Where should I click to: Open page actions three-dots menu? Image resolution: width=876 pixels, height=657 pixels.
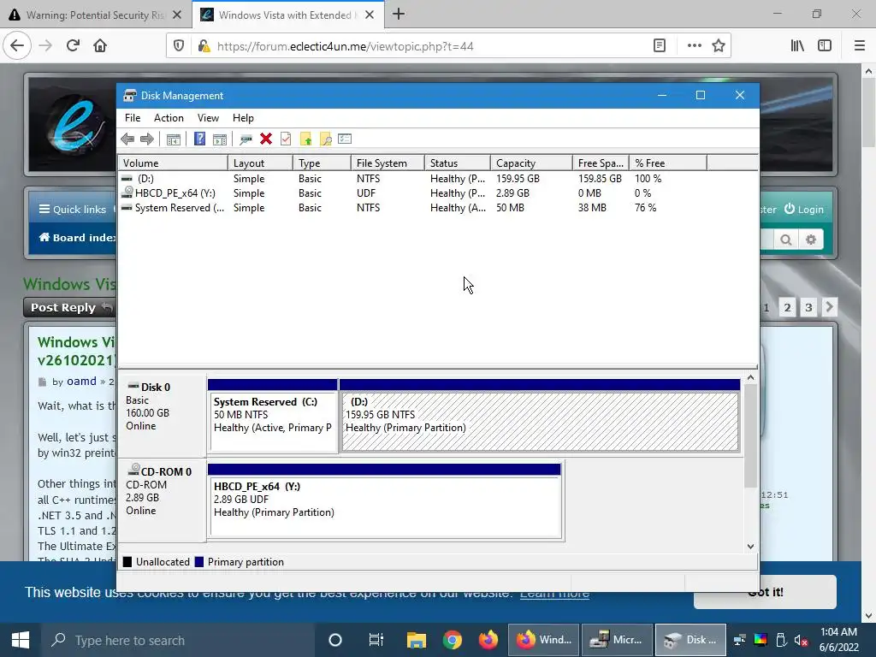pyautogui.click(x=695, y=46)
